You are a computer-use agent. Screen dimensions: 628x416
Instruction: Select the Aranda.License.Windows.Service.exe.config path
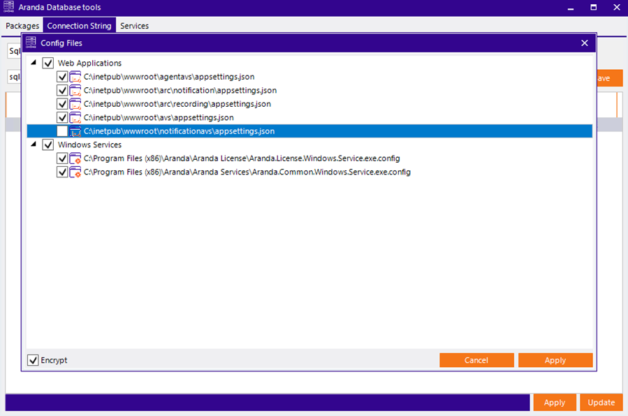coord(242,158)
